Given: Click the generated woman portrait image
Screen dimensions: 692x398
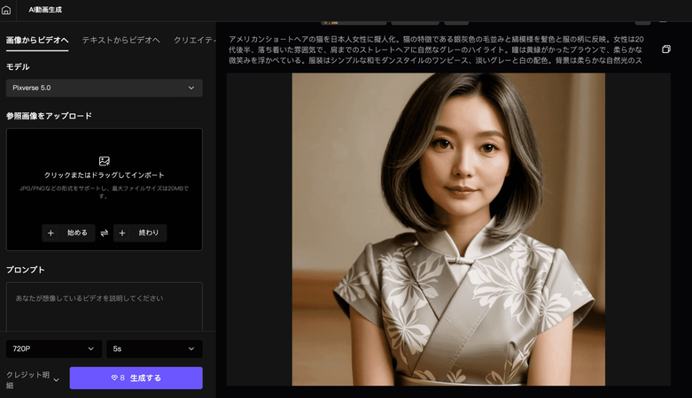Looking at the screenshot, I should pos(448,229).
